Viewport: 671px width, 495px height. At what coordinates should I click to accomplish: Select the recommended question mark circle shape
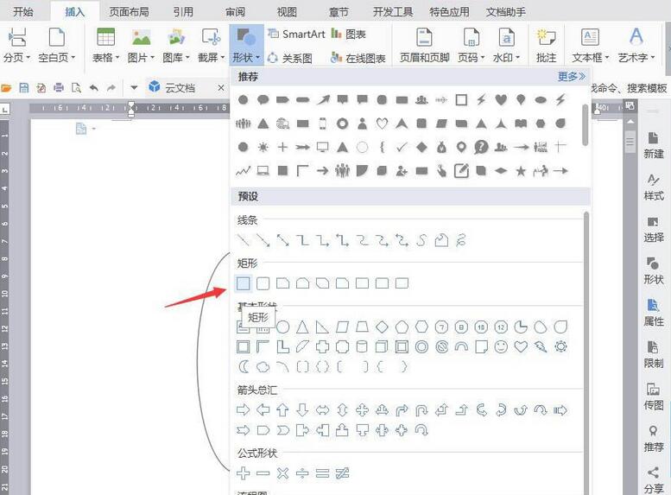point(481,148)
